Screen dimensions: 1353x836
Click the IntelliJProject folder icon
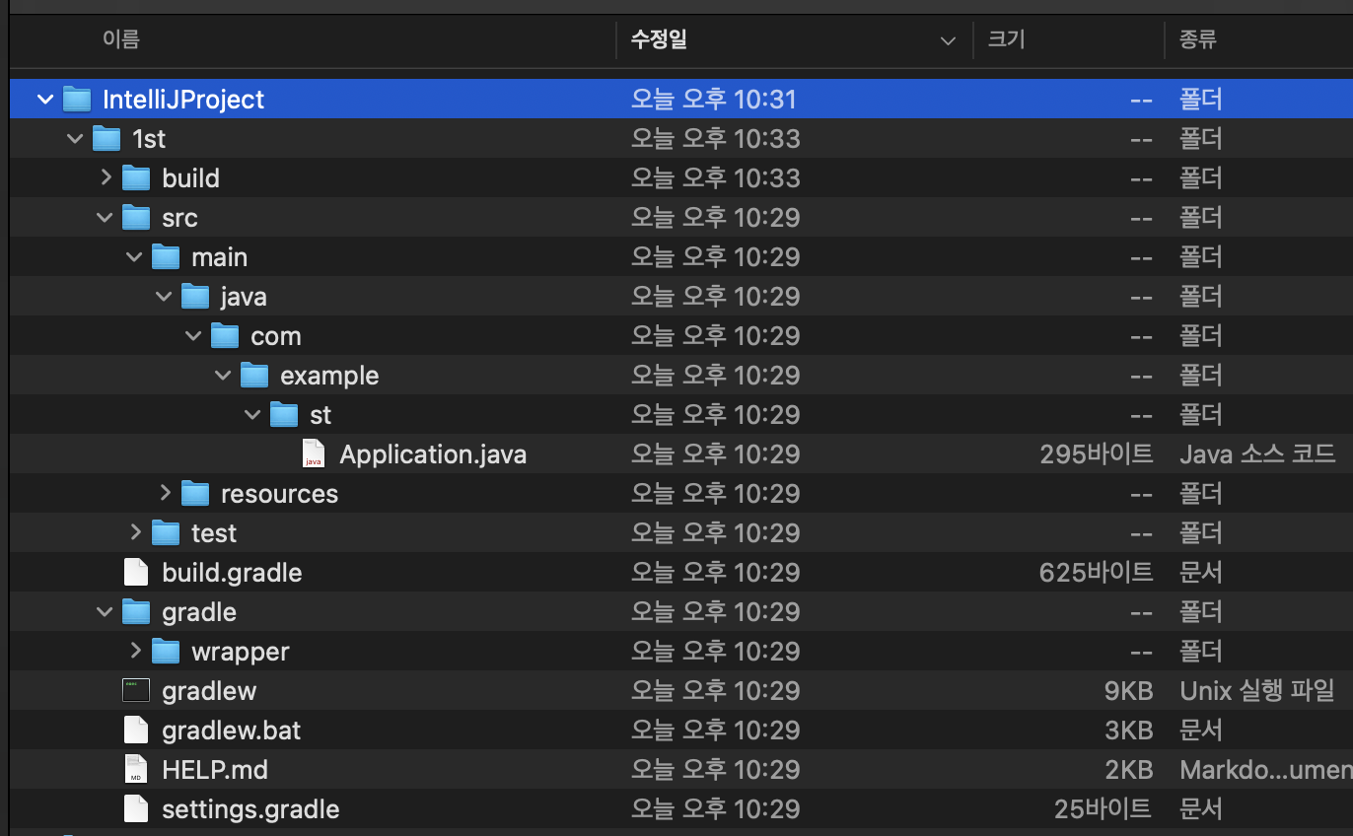point(77,100)
